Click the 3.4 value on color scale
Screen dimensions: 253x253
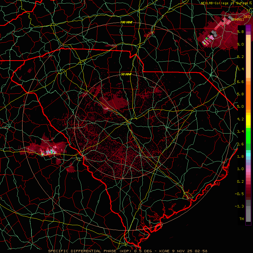[x=240, y=132]
